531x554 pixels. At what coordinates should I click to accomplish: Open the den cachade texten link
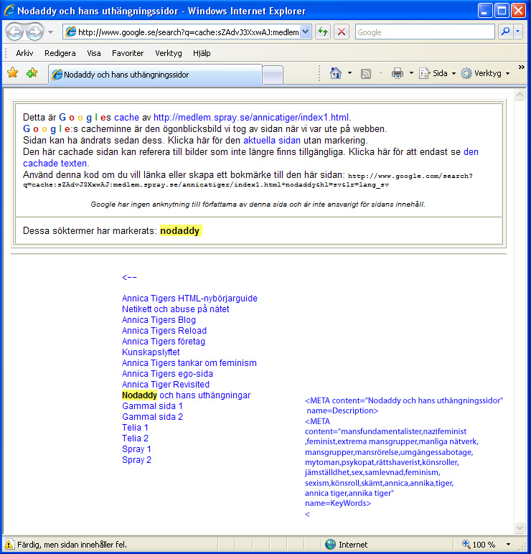pyautogui.click(x=55, y=163)
